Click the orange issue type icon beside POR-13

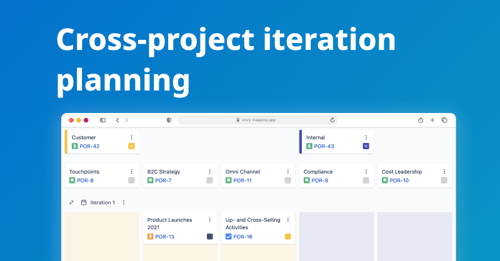coord(150,237)
